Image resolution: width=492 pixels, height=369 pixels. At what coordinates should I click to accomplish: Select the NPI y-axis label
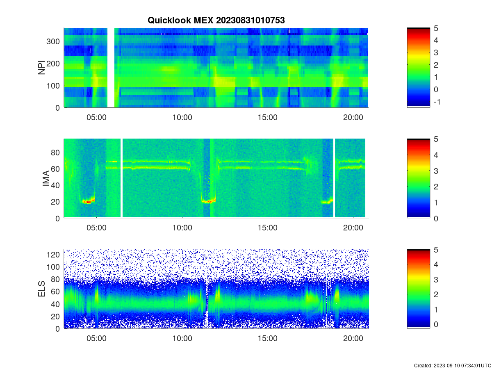coord(41,68)
